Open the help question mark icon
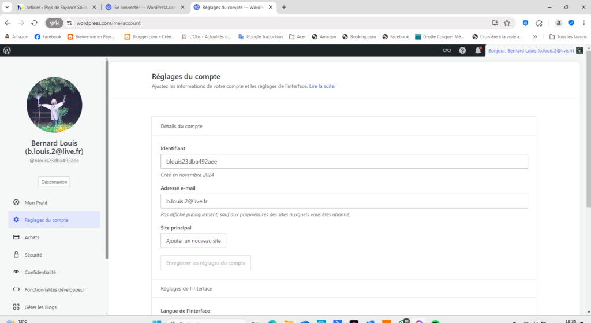 (x=462, y=50)
